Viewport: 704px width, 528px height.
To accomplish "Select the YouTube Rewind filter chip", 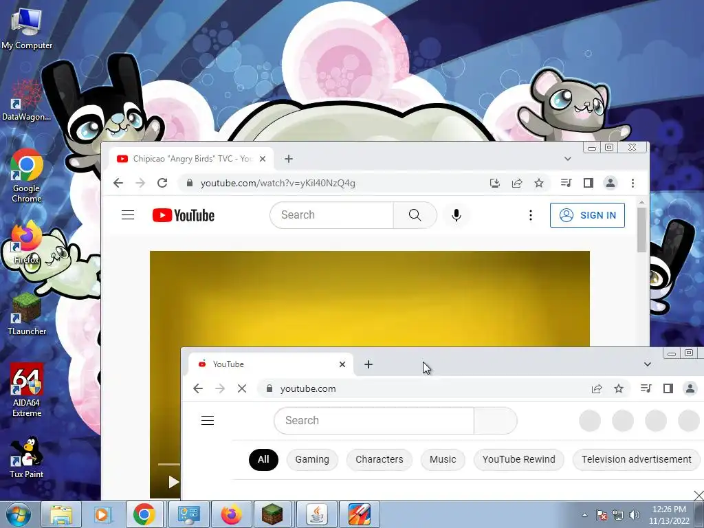I will coord(518,460).
